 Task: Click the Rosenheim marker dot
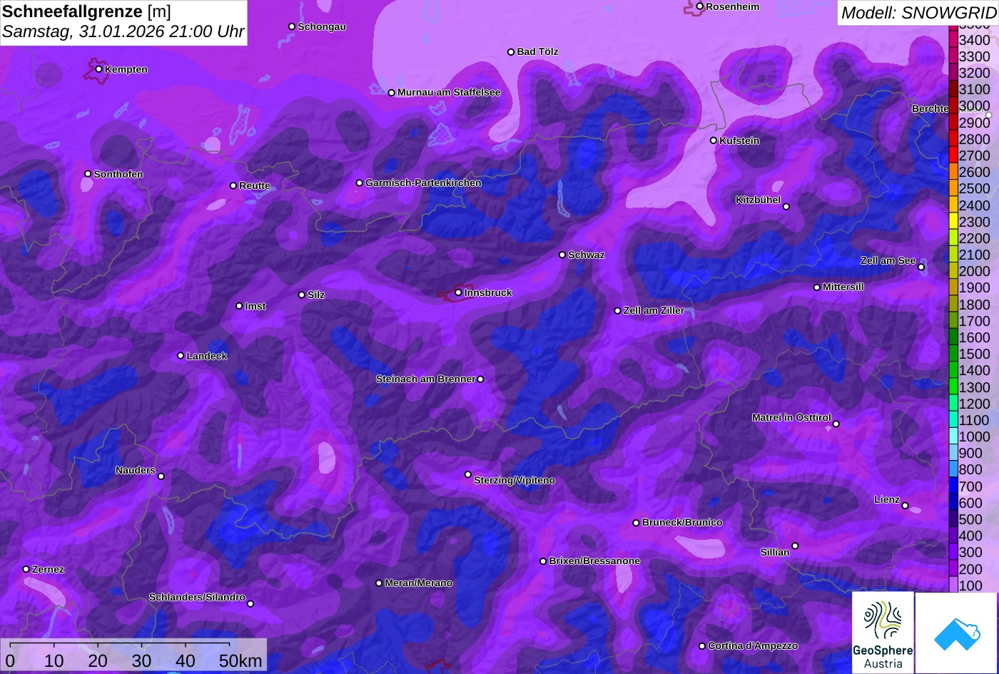tap(699, 6)
